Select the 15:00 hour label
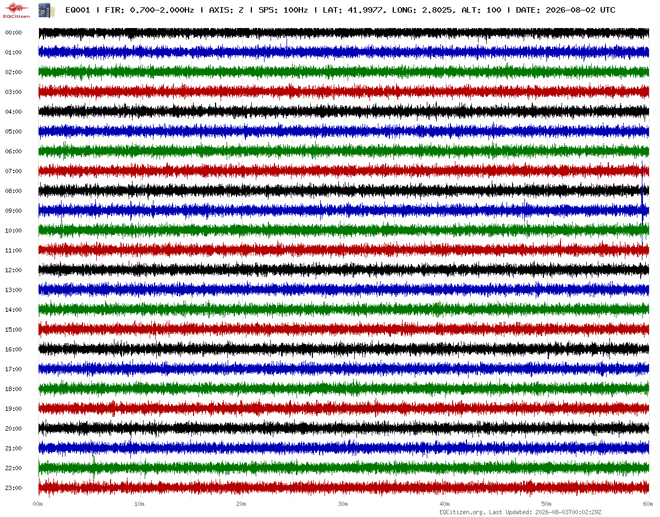This screenshot has height=517, width=660. pos(13,329)
